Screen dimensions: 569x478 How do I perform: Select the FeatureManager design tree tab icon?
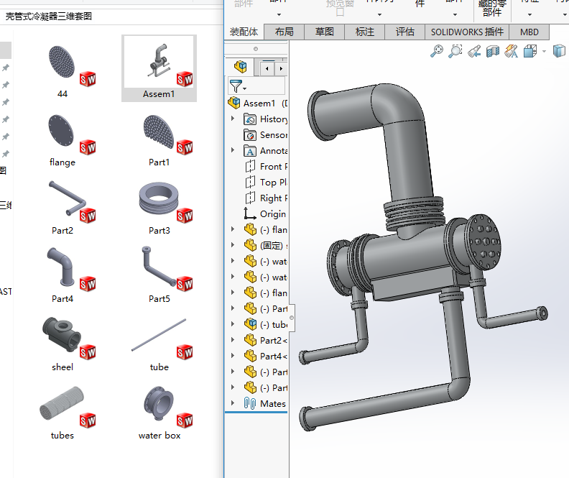[x=241, y=68]
